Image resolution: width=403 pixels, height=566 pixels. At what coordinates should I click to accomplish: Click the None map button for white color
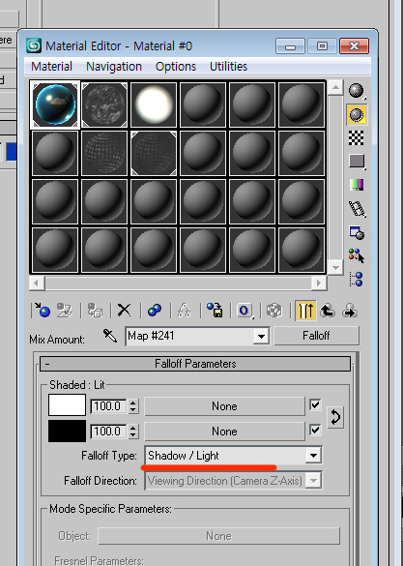(x=224, y=406)
